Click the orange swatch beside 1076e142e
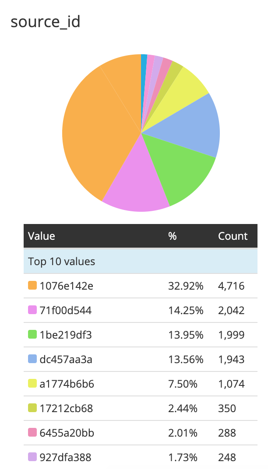Image resolution: width=268 pixels, height=469 pixels. 32,285
